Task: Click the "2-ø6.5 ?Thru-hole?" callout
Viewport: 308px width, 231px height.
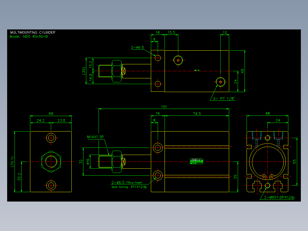Action: (x=127, y=182)
